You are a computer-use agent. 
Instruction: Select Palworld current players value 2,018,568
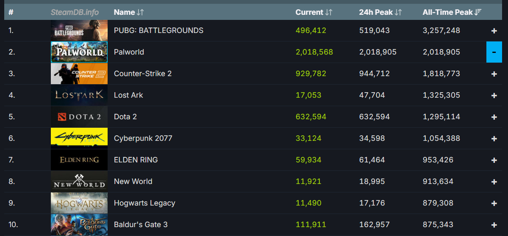(314, 52)
